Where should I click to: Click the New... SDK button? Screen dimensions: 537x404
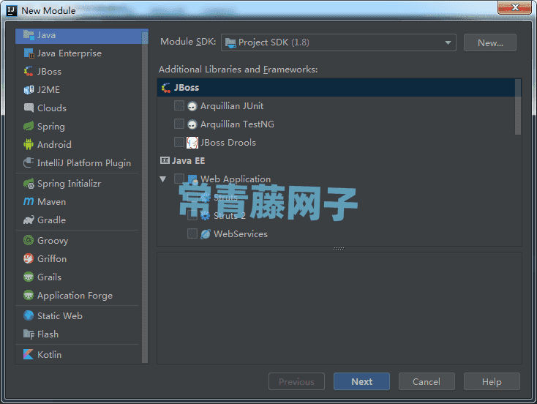[489, 43]
